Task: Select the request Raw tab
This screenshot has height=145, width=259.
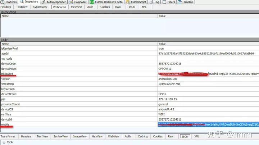Action: pos(118,7)
